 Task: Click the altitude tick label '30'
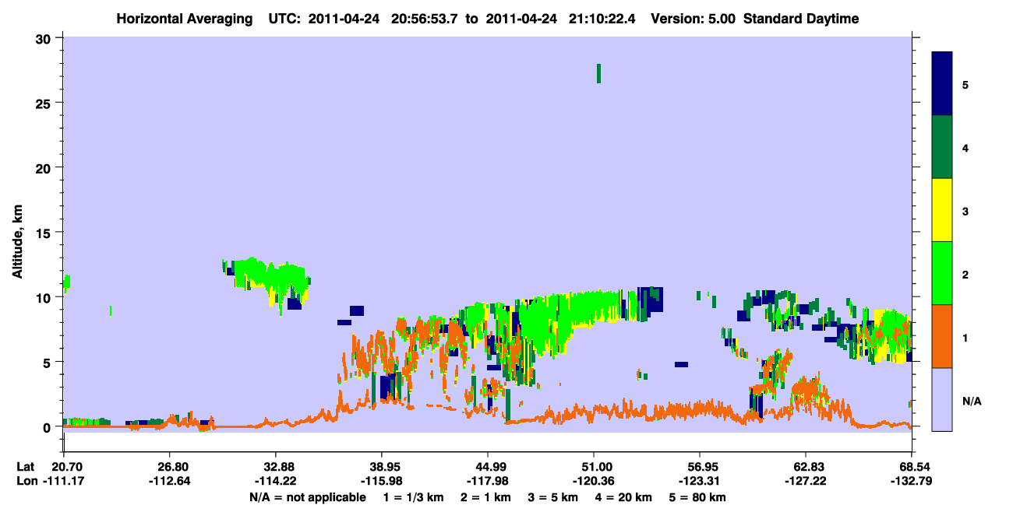(45, 38)
